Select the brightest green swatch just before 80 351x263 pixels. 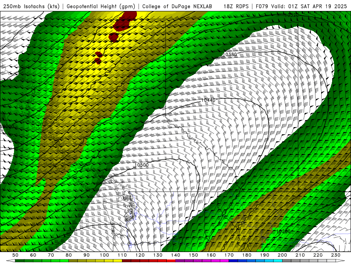pyautogui.click(x=64, y=260)
